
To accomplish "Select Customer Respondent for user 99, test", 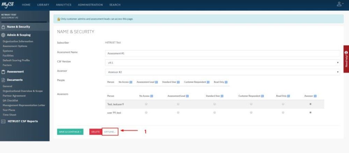I will [251, 113].
